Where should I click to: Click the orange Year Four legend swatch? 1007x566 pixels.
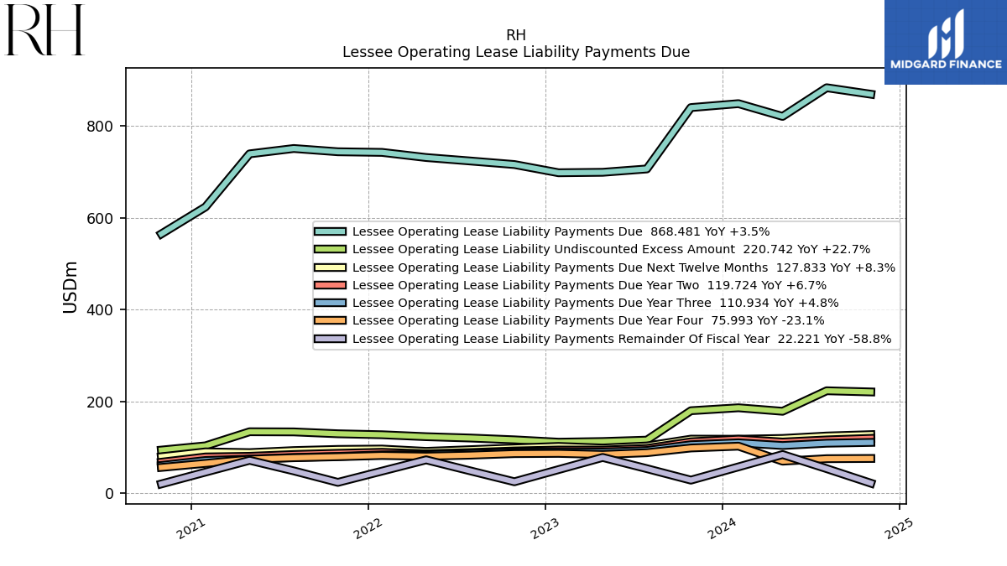pos(330,321)
